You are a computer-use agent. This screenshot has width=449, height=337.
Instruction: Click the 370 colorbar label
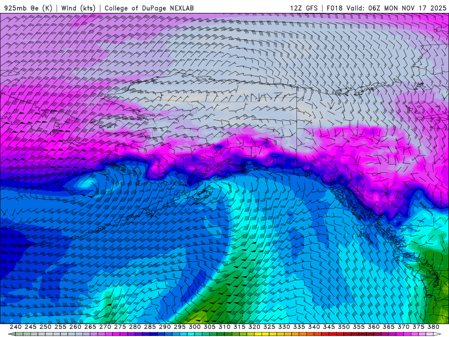pos(404,327)
